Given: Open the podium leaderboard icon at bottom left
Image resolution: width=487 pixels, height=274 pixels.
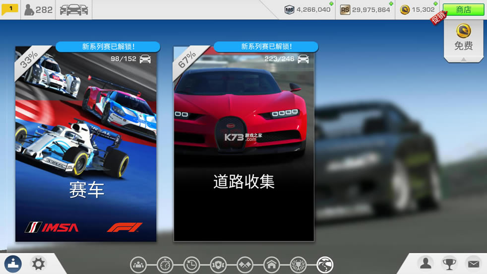Looking at the screenshot, I should [x=13, y=264].
